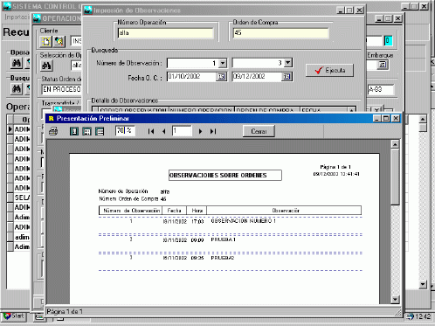The width and height of the screenshot is (435, 326).
Task: Click the OBSERVACION NUMERO 1 text in the report
Action: (244, 221)
